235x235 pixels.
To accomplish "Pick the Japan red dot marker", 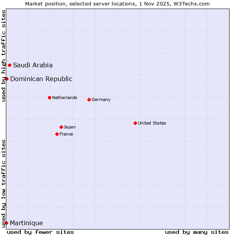I will pos(61,127).
